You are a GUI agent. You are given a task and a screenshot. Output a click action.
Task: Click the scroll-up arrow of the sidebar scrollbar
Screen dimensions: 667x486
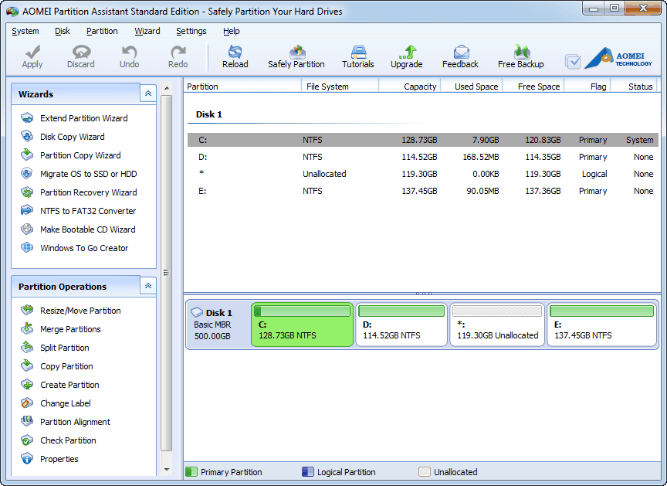(167, 88)
